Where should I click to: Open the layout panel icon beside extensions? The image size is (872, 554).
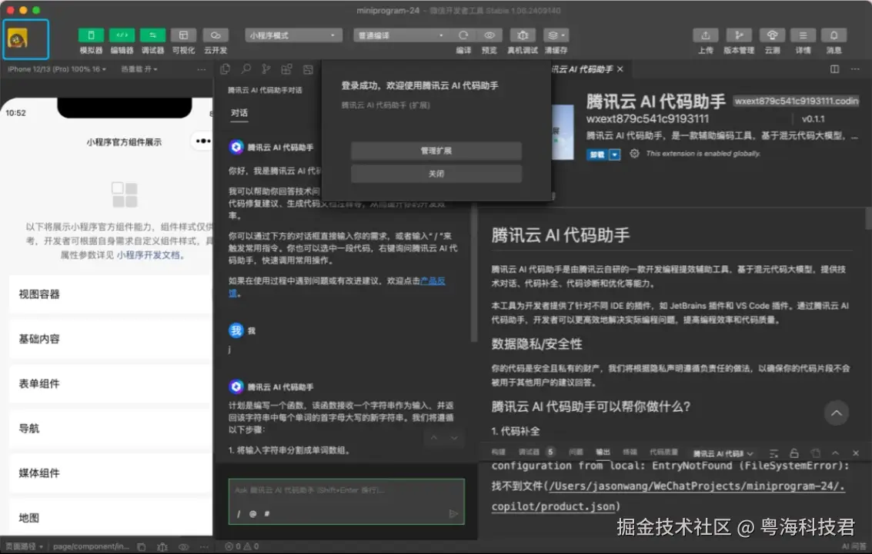click(x=308, y=69)
